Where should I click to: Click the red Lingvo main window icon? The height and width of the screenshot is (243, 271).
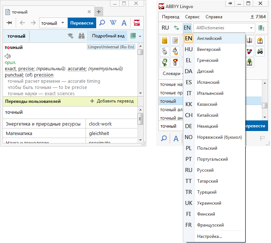click(137, 23)
